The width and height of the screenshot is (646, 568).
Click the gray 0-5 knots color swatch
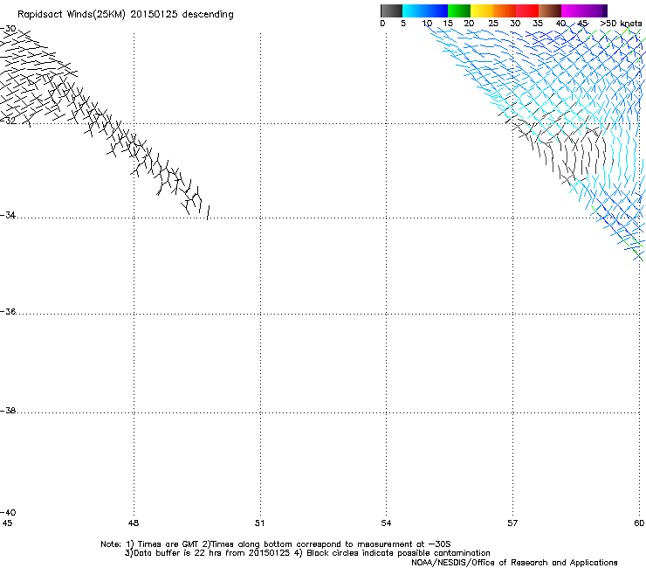[x=391, y=10]
